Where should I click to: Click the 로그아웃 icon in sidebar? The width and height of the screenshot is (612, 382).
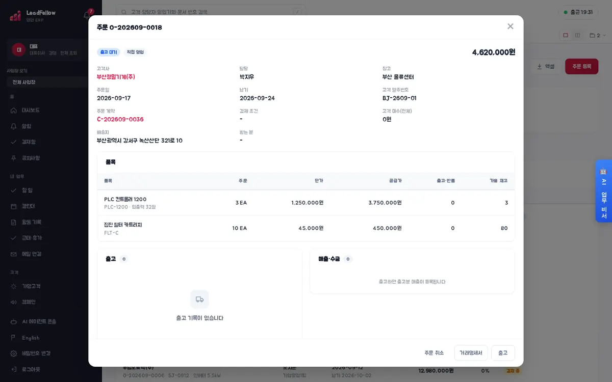[14, 369]
